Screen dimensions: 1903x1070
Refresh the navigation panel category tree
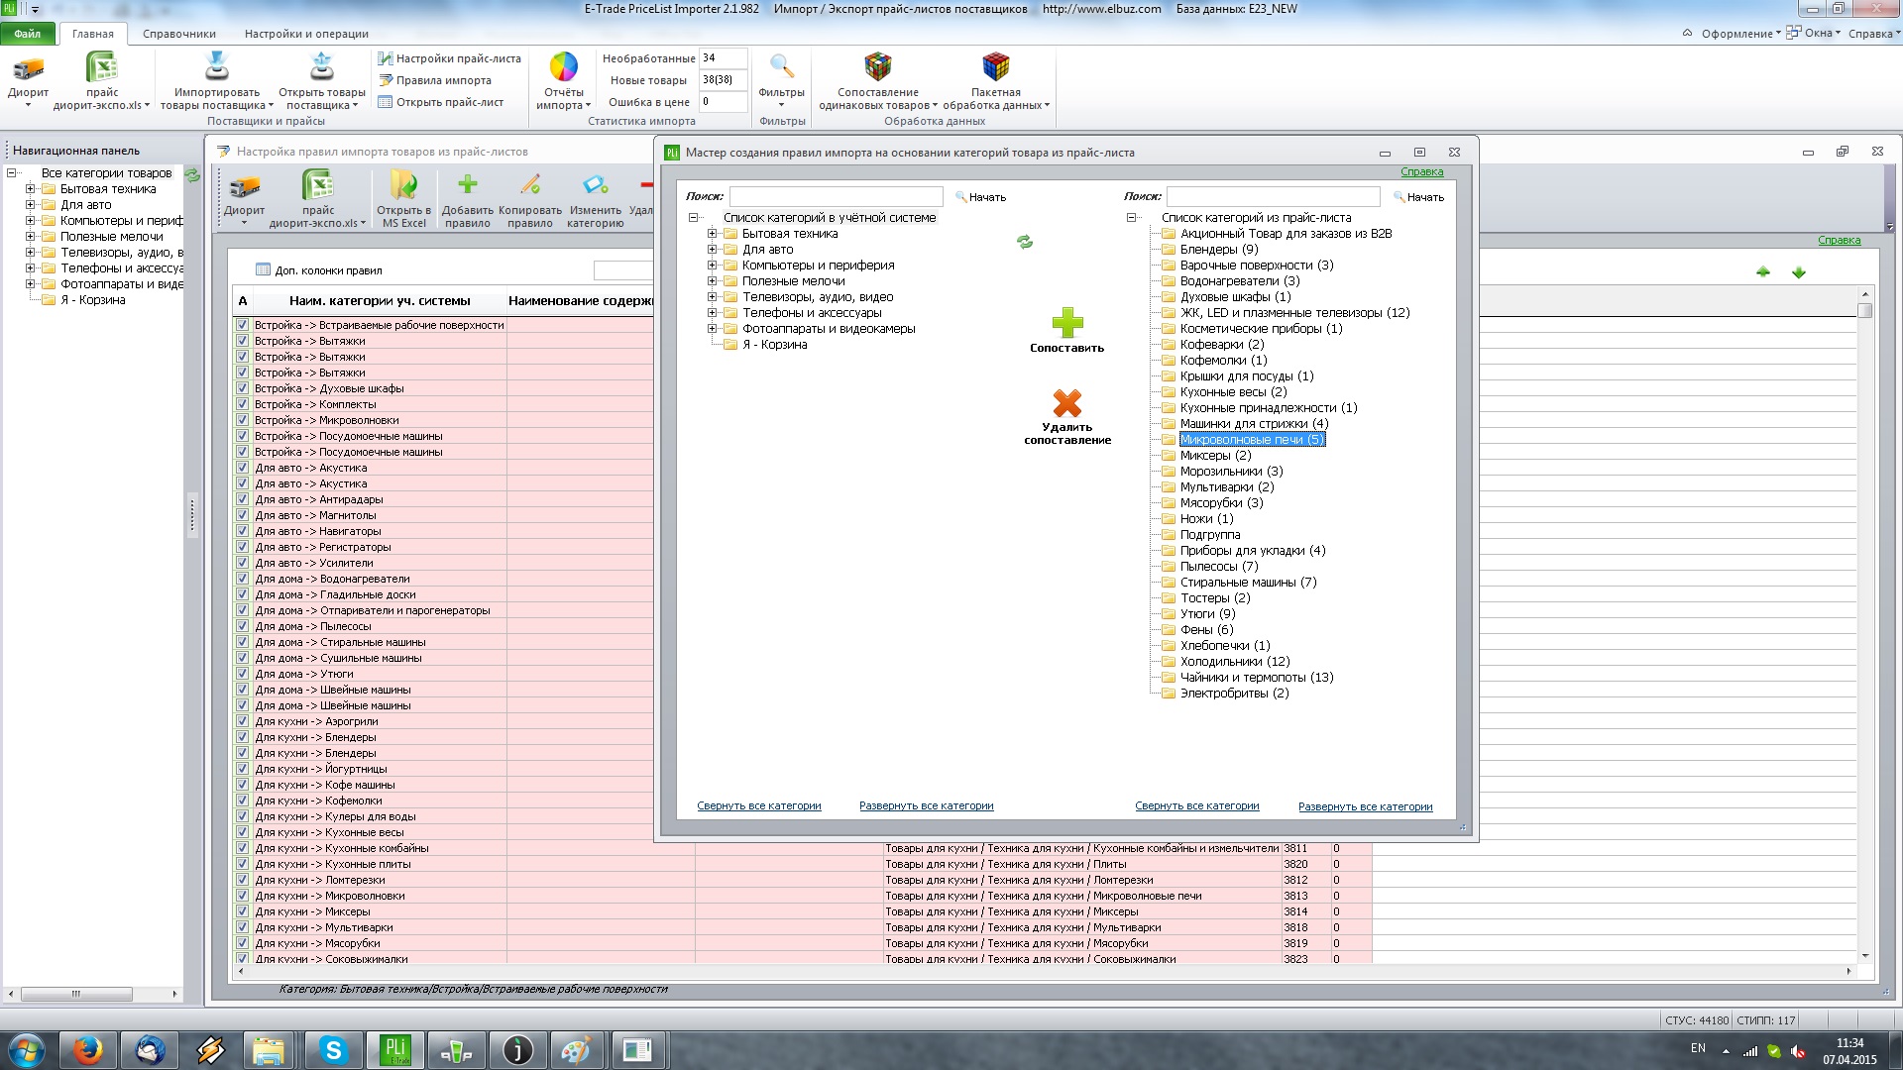[x=192, y=175]
